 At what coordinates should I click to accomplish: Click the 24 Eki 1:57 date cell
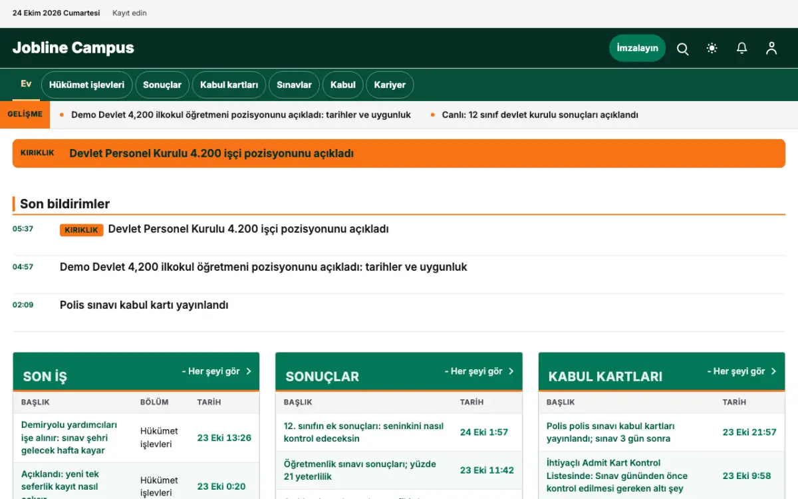[x=484, y=432]
